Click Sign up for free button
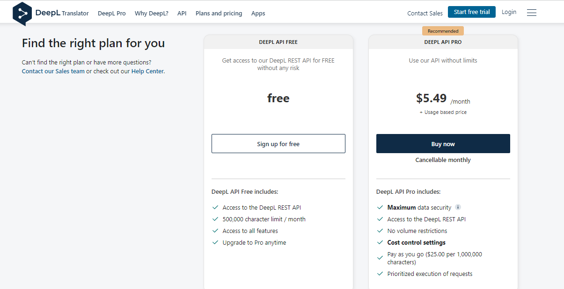The image size is (564, 289). [278, 144]
